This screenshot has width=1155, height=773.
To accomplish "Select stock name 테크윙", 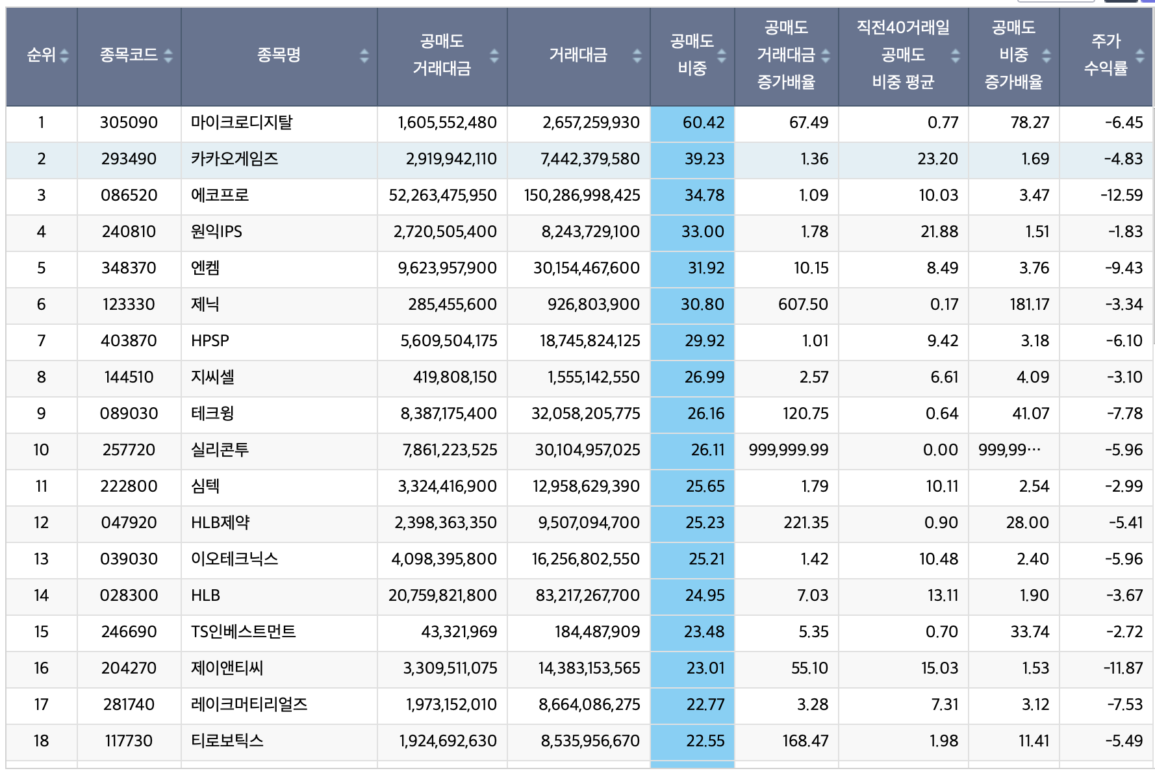I will click(212, 413).
